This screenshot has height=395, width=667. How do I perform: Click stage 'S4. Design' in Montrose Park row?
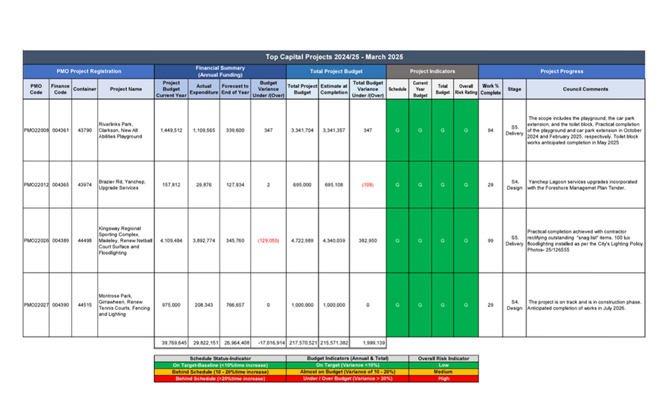pos(514,305)
